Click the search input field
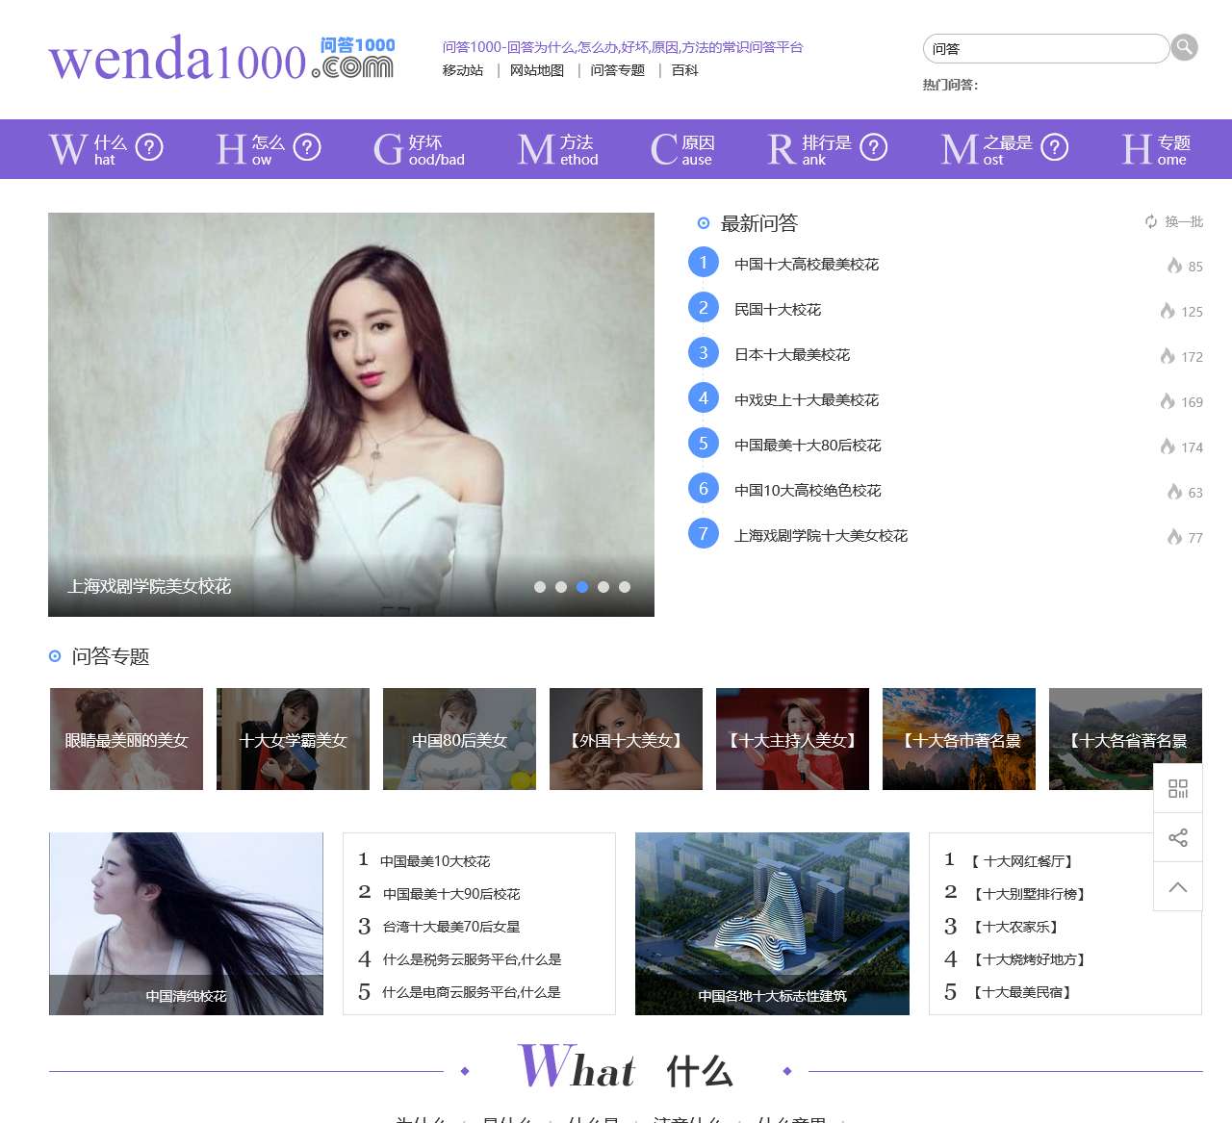This screenshot has height=1123, width=1232. pyautogui.click(x=1044, y=49)
